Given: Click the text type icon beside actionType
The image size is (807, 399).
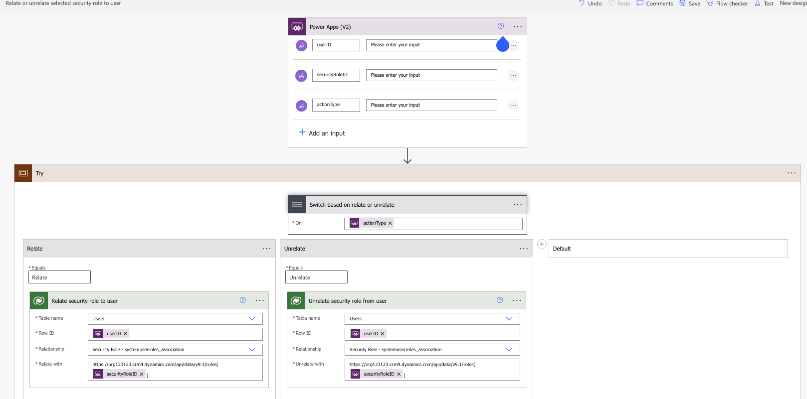Looking at the screenshot, I should [301, 106].
